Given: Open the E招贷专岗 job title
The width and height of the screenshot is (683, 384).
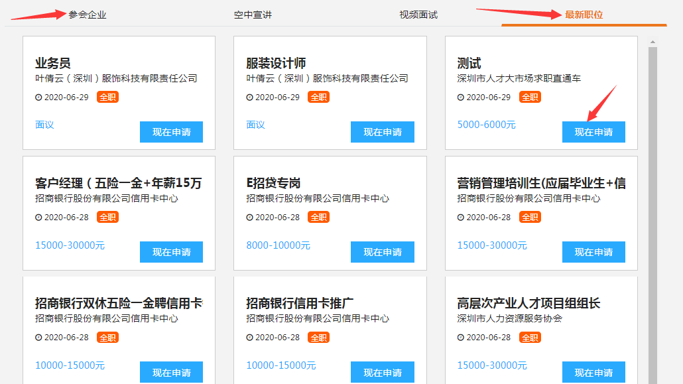Looking at the screenshot, I should tap(273, 183).
